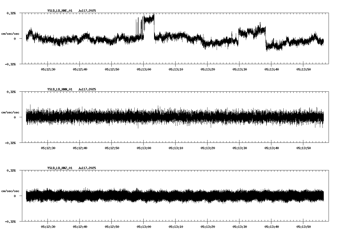Select the YSLD_LD_HNN_01 channel label
347x236 pixels.
click(x=60, y=89)
